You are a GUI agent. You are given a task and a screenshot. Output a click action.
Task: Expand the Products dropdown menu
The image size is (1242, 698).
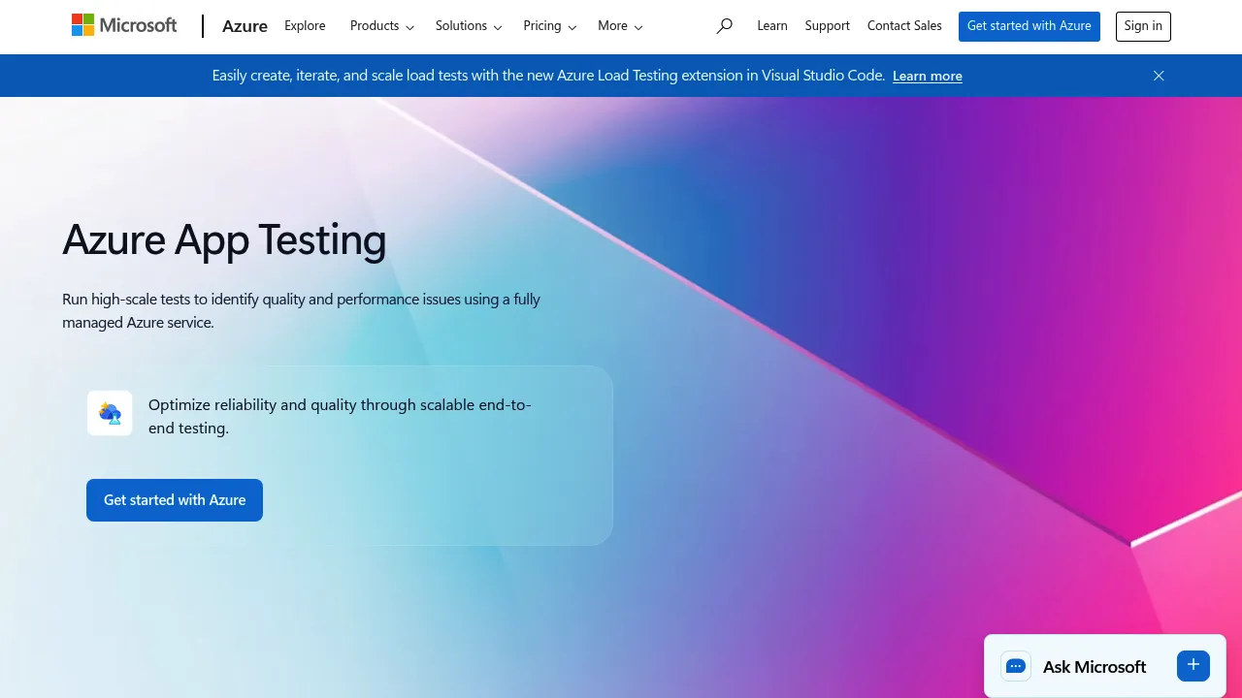click(x=382, y=26)
